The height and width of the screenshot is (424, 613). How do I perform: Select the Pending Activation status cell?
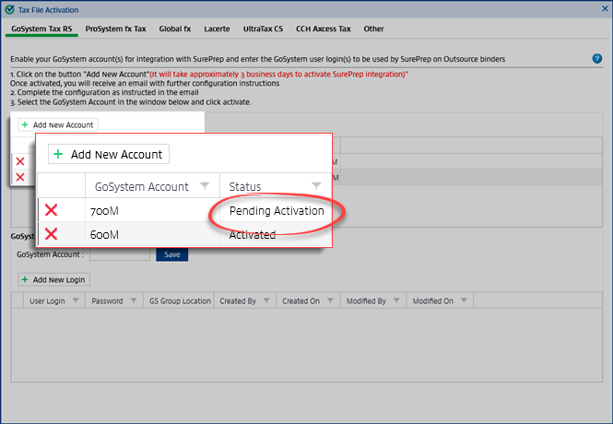(277, 211)
